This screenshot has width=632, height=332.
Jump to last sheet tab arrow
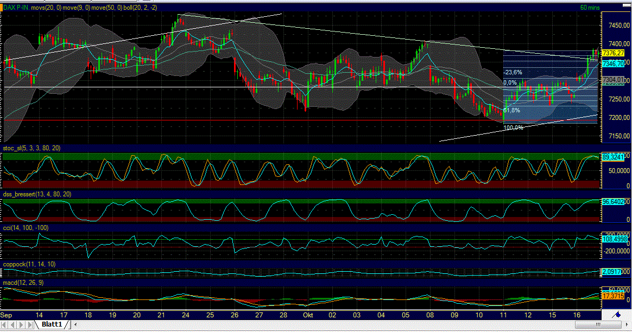[x=30, y=324]
